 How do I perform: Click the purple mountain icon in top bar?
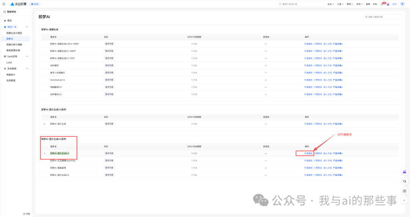(x=388, y=4)
